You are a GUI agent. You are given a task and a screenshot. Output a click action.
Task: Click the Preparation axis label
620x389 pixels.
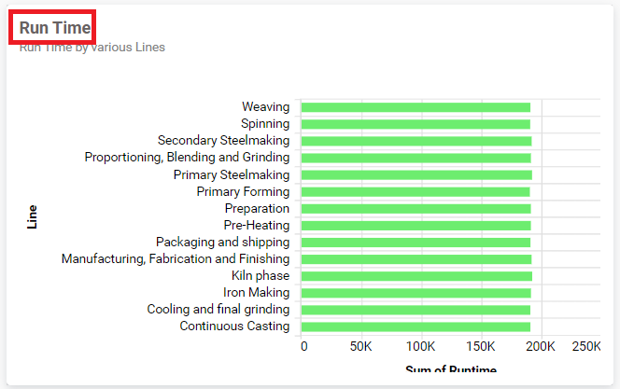tap(257, 208)
